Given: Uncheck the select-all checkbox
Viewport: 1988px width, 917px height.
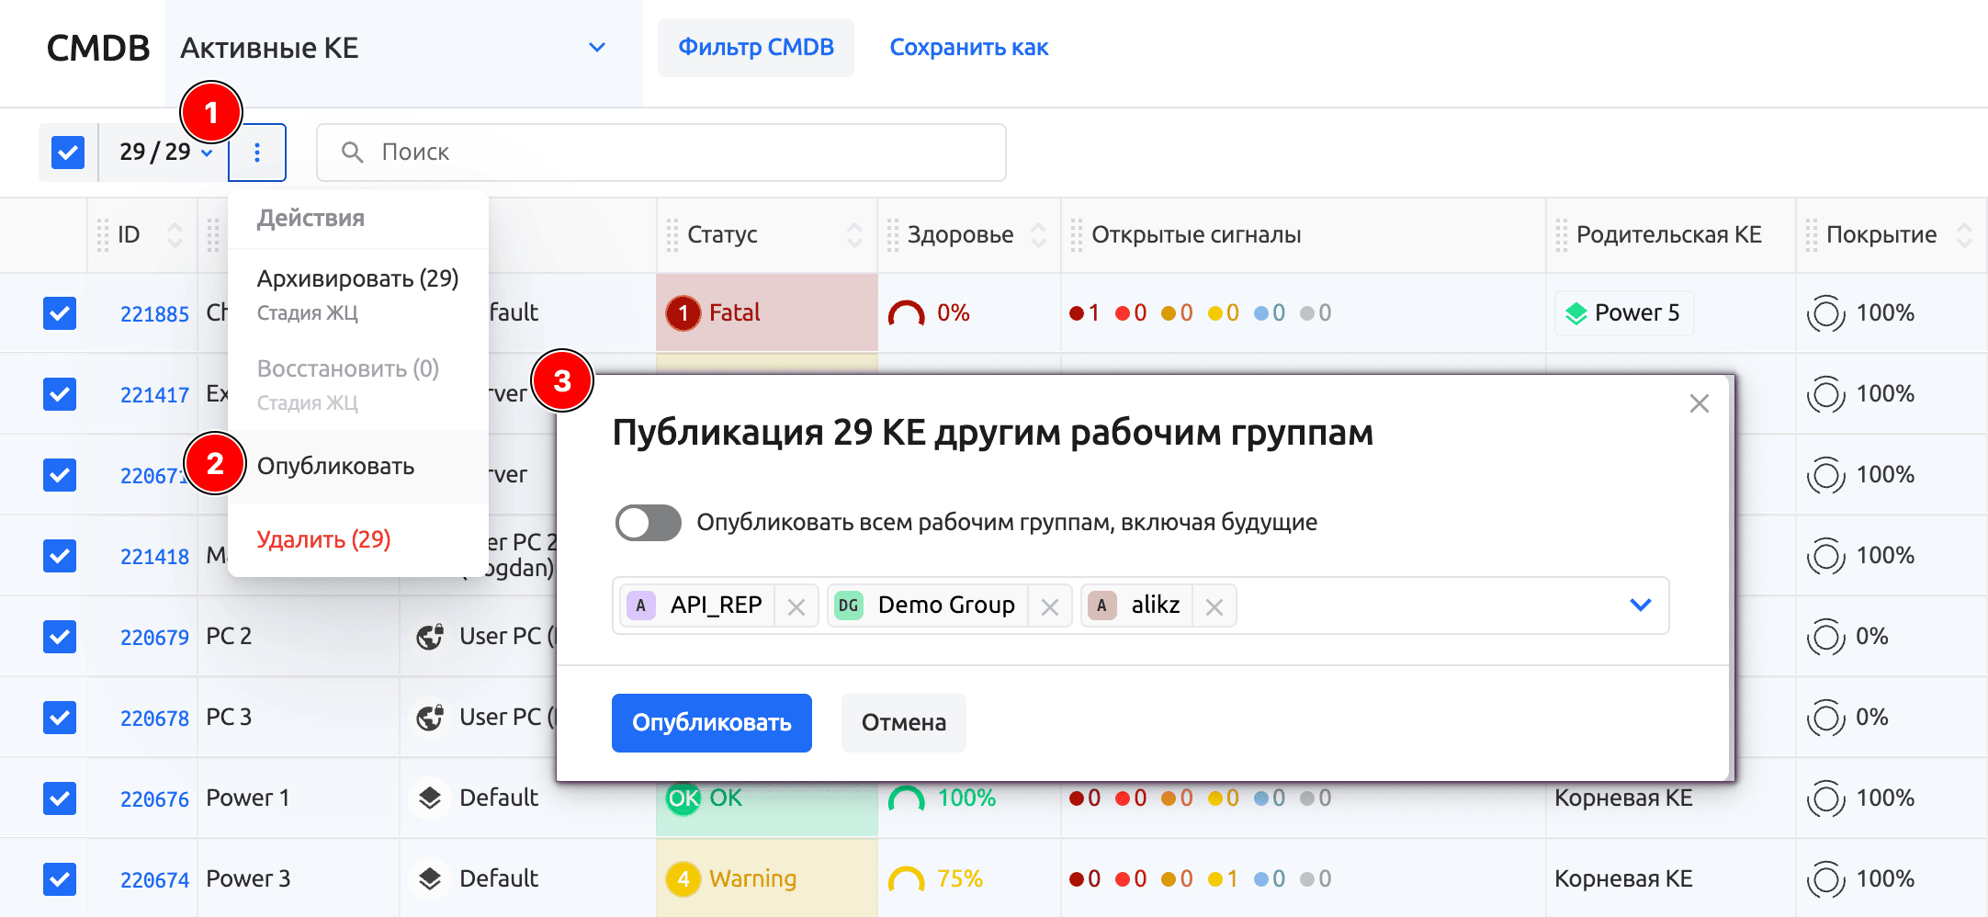Looking at the screenshot, I should coord(66,152).
